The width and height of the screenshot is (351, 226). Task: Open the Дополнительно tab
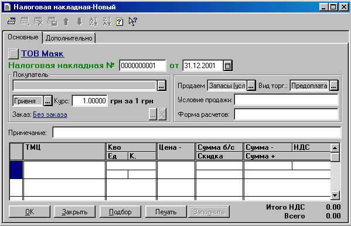click(69, 38)
